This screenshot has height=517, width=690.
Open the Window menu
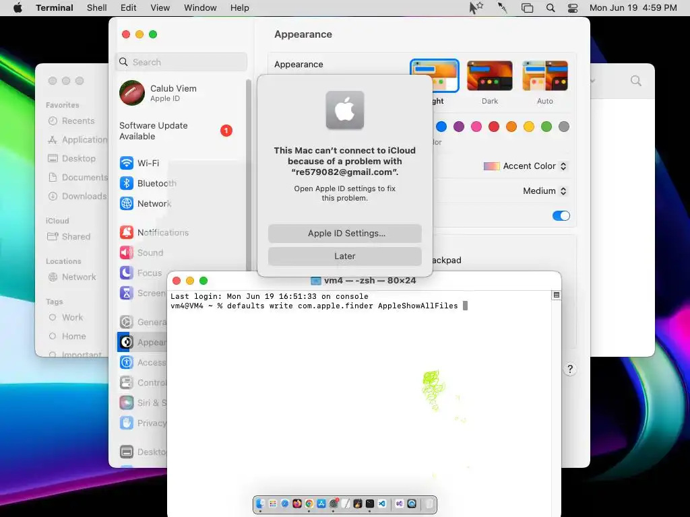tap(200, 8)
